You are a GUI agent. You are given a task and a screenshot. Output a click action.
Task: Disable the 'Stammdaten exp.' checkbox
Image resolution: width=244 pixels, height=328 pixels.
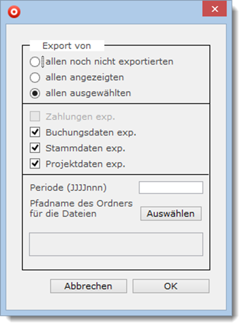click(35, 148)
